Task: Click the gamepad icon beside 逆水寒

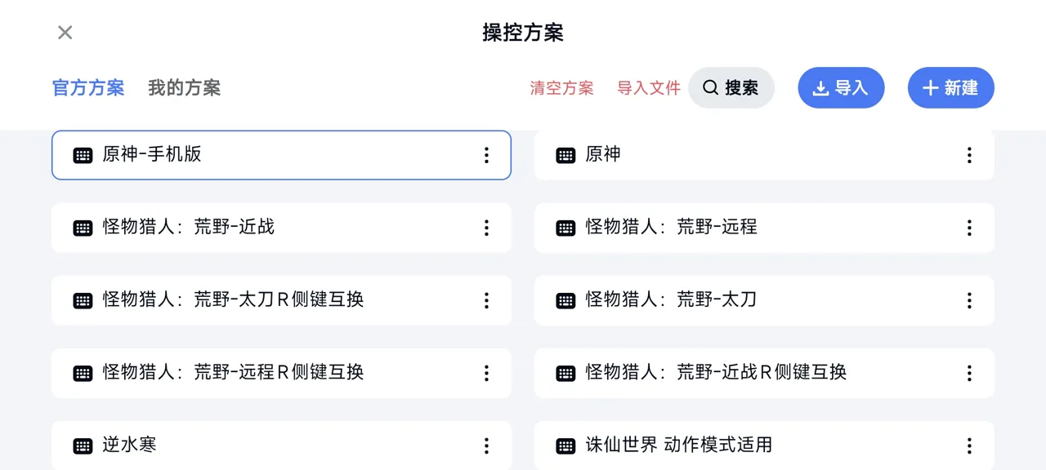Action: coord(83,446)
